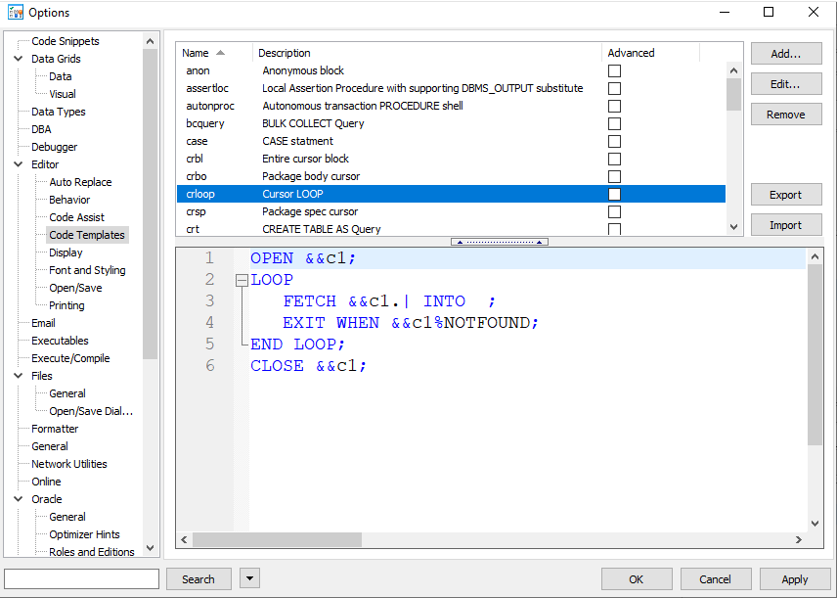Select Printing under Editor
This screenshot has width=837, height=598.
pyautogui.click(x=66, y=305)
